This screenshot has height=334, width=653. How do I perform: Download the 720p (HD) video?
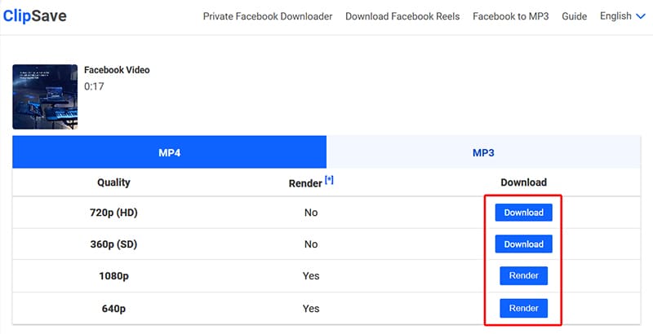523,213
